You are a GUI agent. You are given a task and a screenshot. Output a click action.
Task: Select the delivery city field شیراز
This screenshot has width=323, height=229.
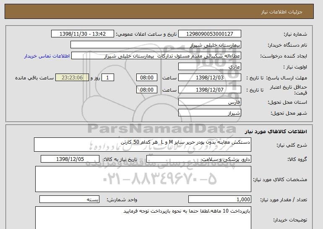click(209, 113)
